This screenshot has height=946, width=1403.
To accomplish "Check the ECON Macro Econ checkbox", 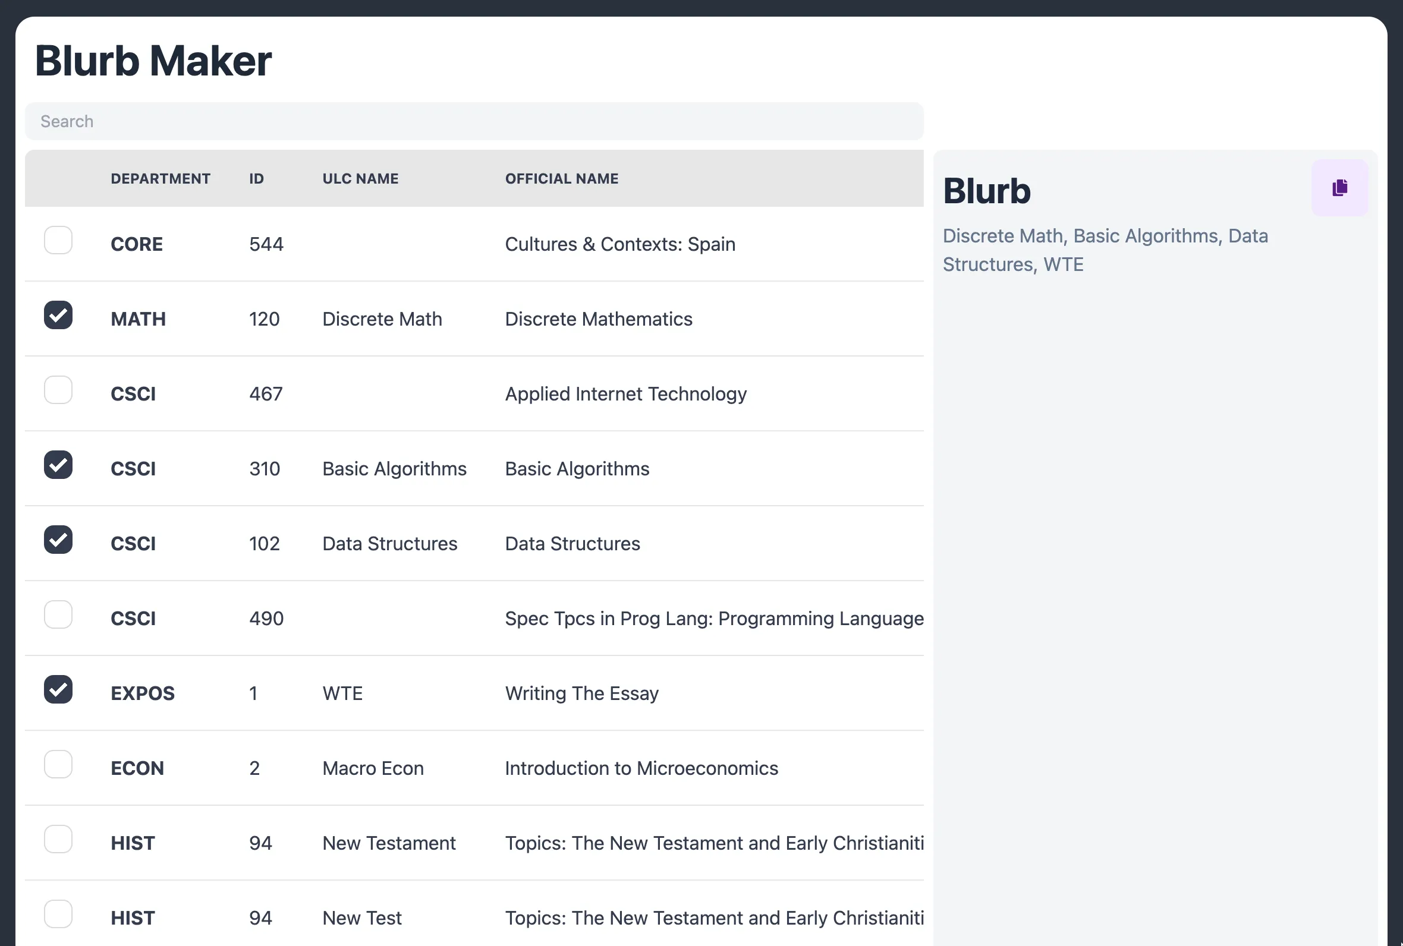I will pos(58,764).
